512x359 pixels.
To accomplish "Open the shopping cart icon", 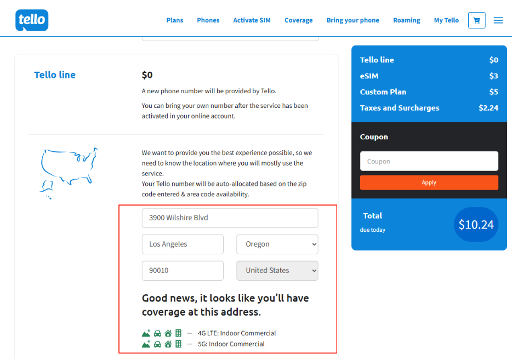I will (x=477, y=20).
